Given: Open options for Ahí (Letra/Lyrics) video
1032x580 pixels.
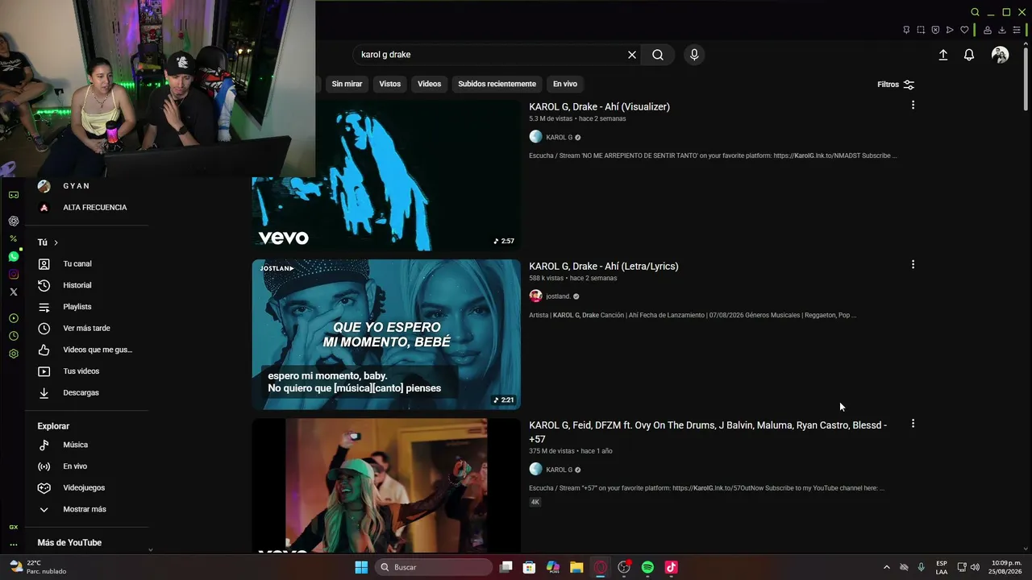Looking at the screenshot, I should [913, 265].
